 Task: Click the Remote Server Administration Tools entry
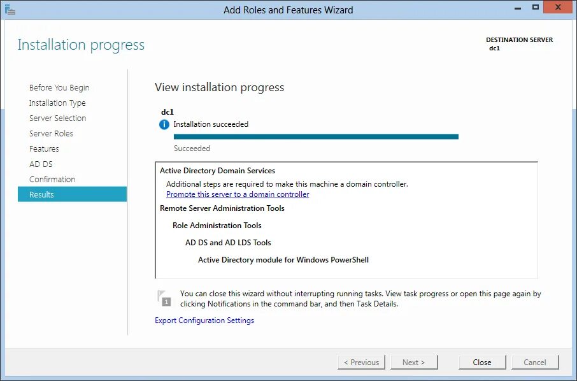click(222, 208)
